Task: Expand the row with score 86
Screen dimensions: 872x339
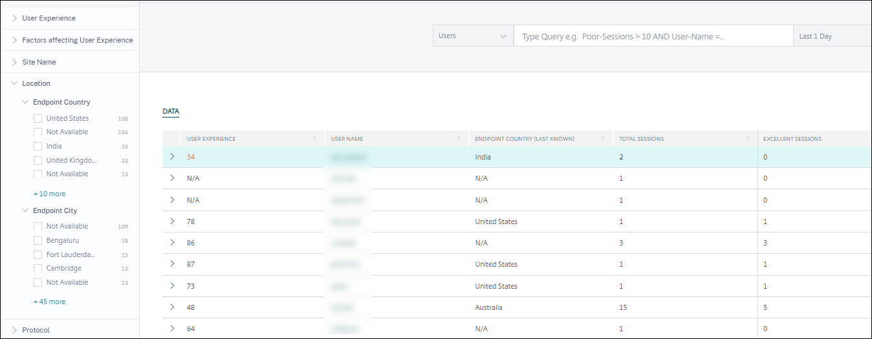Action: [x=172, y=243]
